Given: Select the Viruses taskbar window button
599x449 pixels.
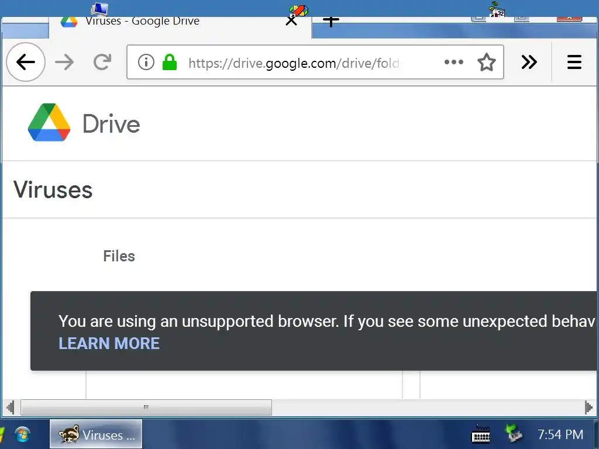Looking at the screenshot, I should 95,434.
